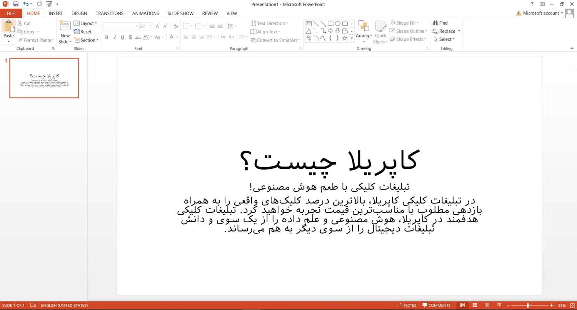Viewport: 577px width, 310px height.
Task: Click the Redo/Repeat icon in title bar
Action: [x=39, y=4]
